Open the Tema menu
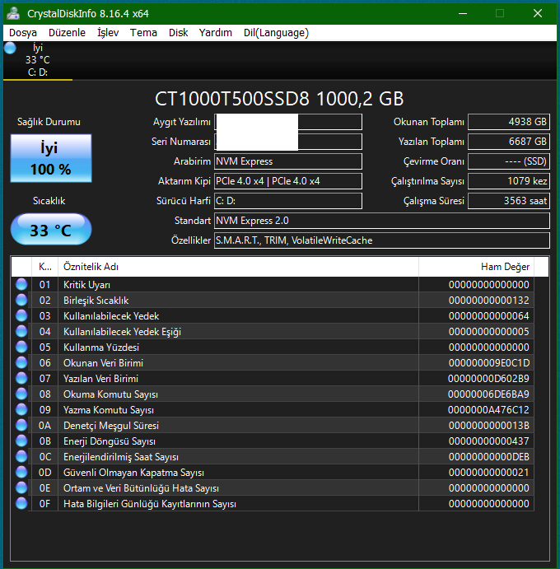The image size is (560, 569). coord(143,33)
